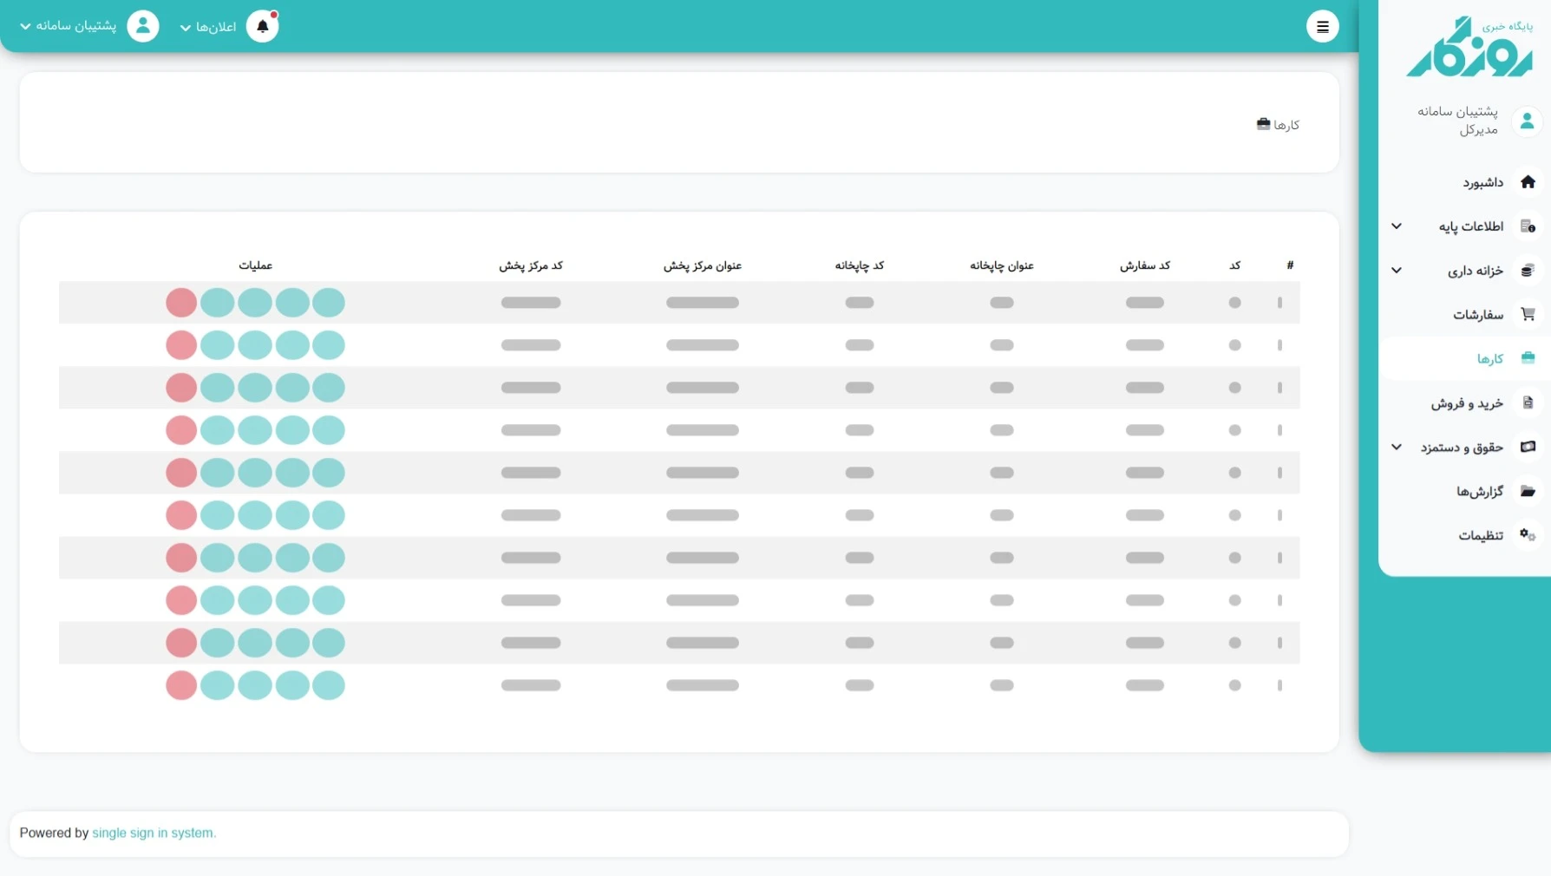Click the user avatar icon in header
This screenshot has width=1551, height=876.
coord(143,26)
